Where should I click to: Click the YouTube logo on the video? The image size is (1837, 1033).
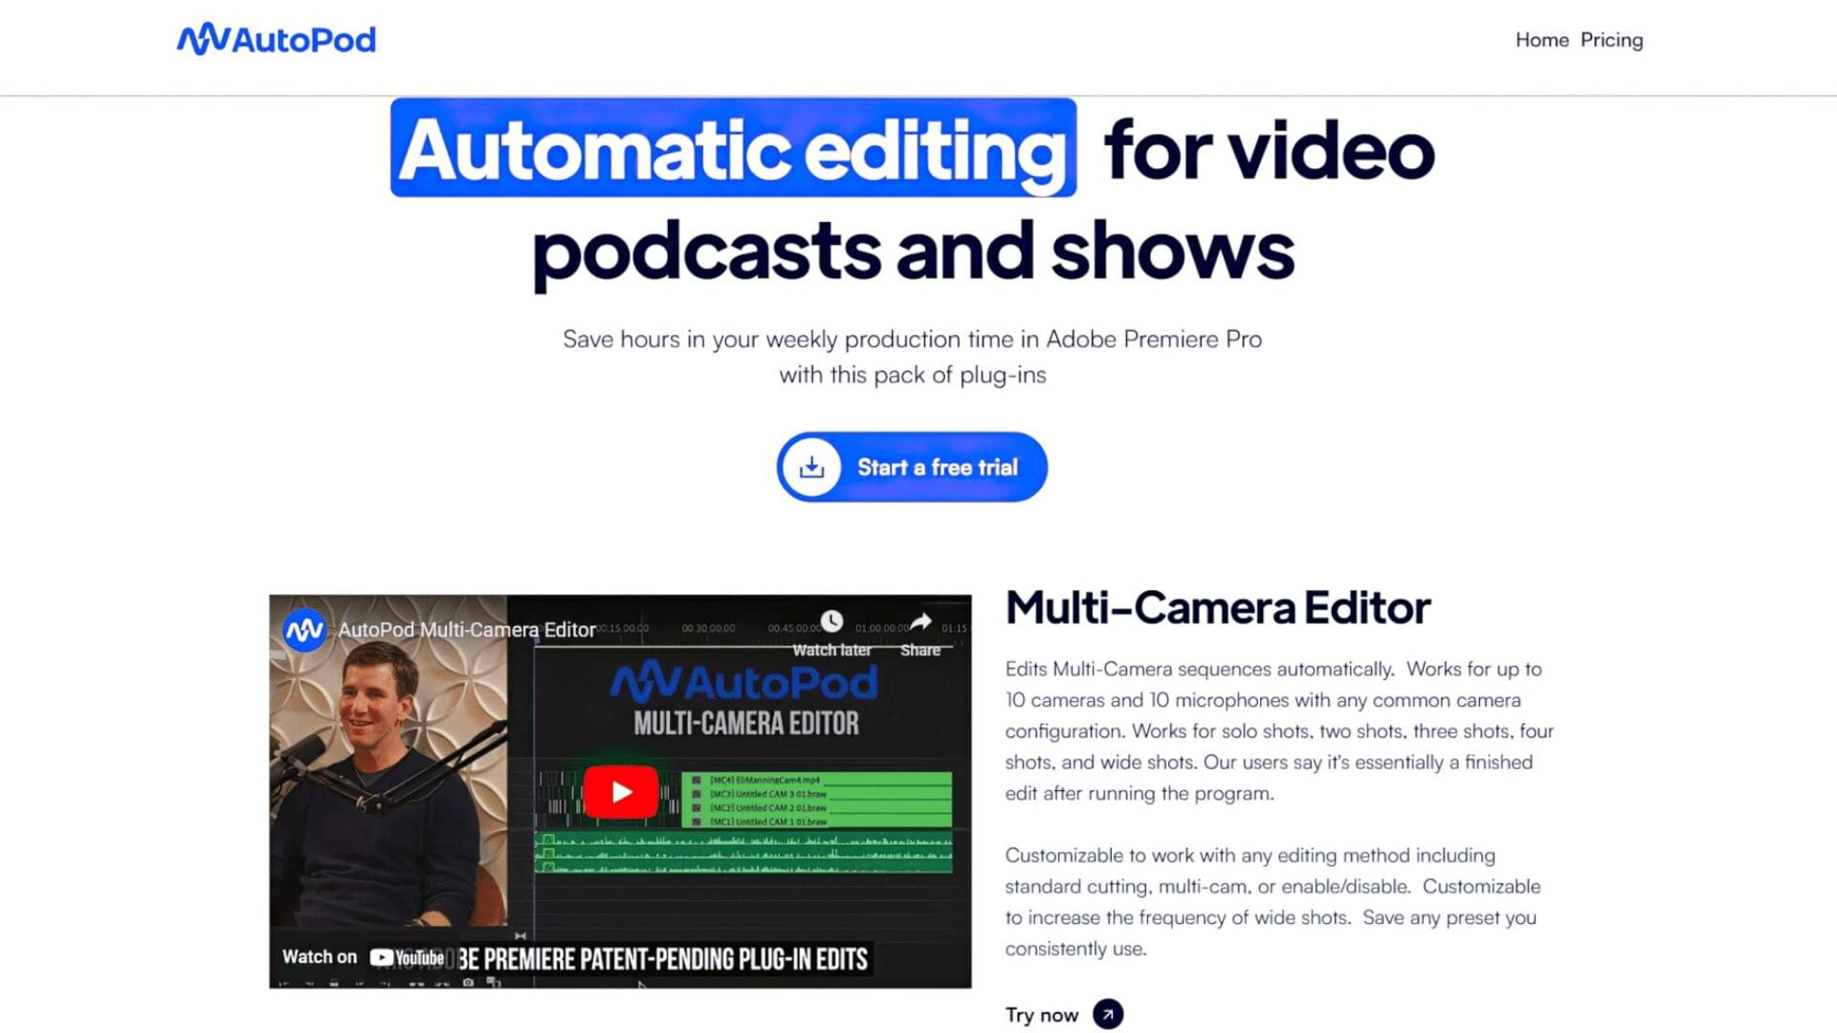coord(409,957)
